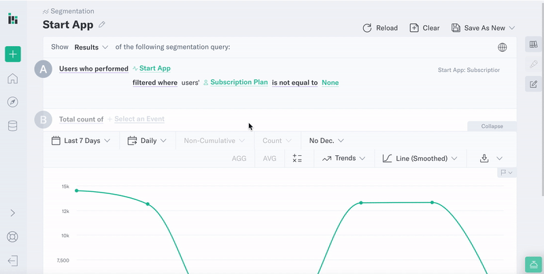Click the None filter value

click(330, 83)
